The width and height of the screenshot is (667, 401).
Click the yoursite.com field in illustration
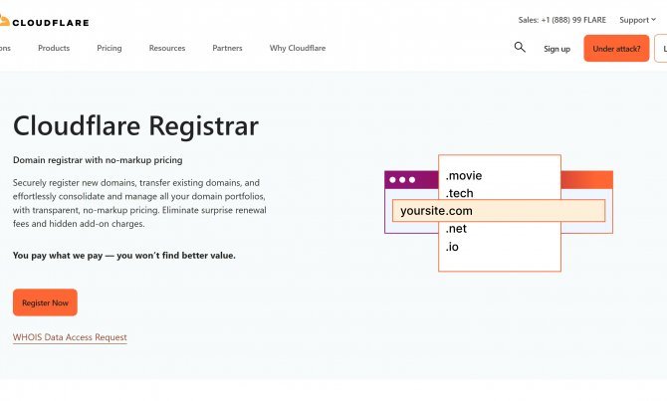499,211
